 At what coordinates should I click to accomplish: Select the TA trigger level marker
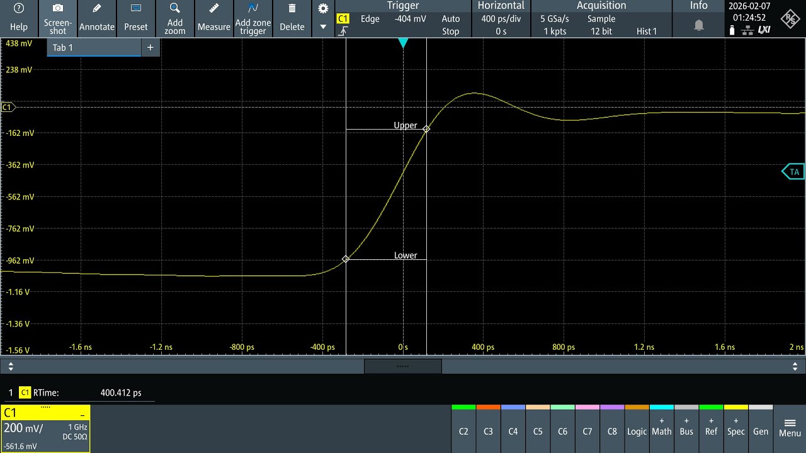tap(793, 172)
